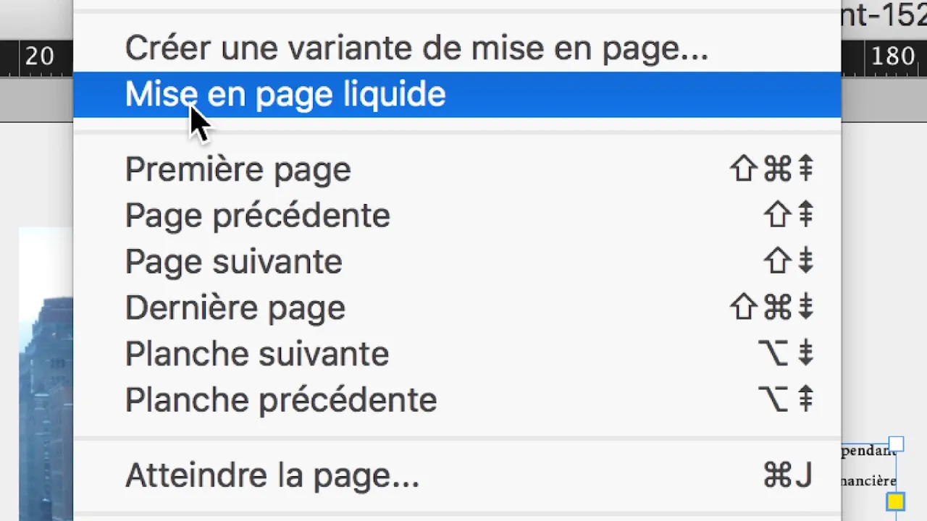The width and height of the screenshot is (927, 521).
Task: Go to Première page from the menu
Action: [x=457, y=169]
